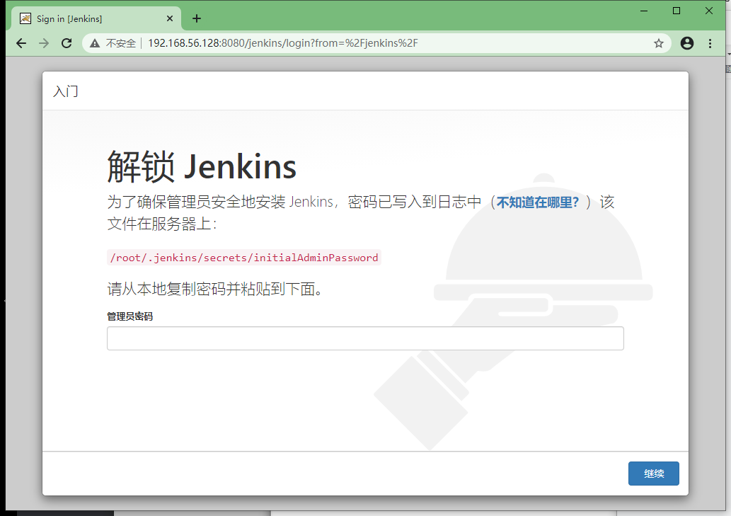Click the not-secure warning triangle icon
The height and width of the screenshot is (516, 731).
point(95,43)
